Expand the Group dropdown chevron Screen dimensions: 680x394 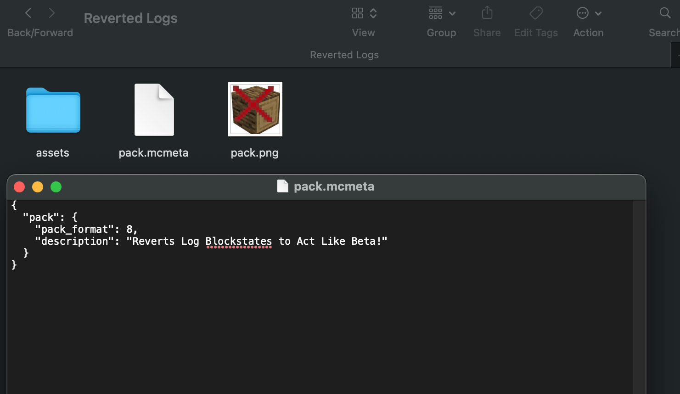(452, 13)
